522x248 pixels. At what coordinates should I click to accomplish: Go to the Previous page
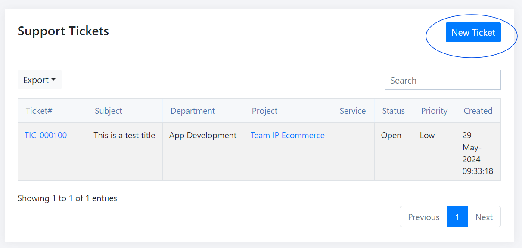tap(423, 217)
